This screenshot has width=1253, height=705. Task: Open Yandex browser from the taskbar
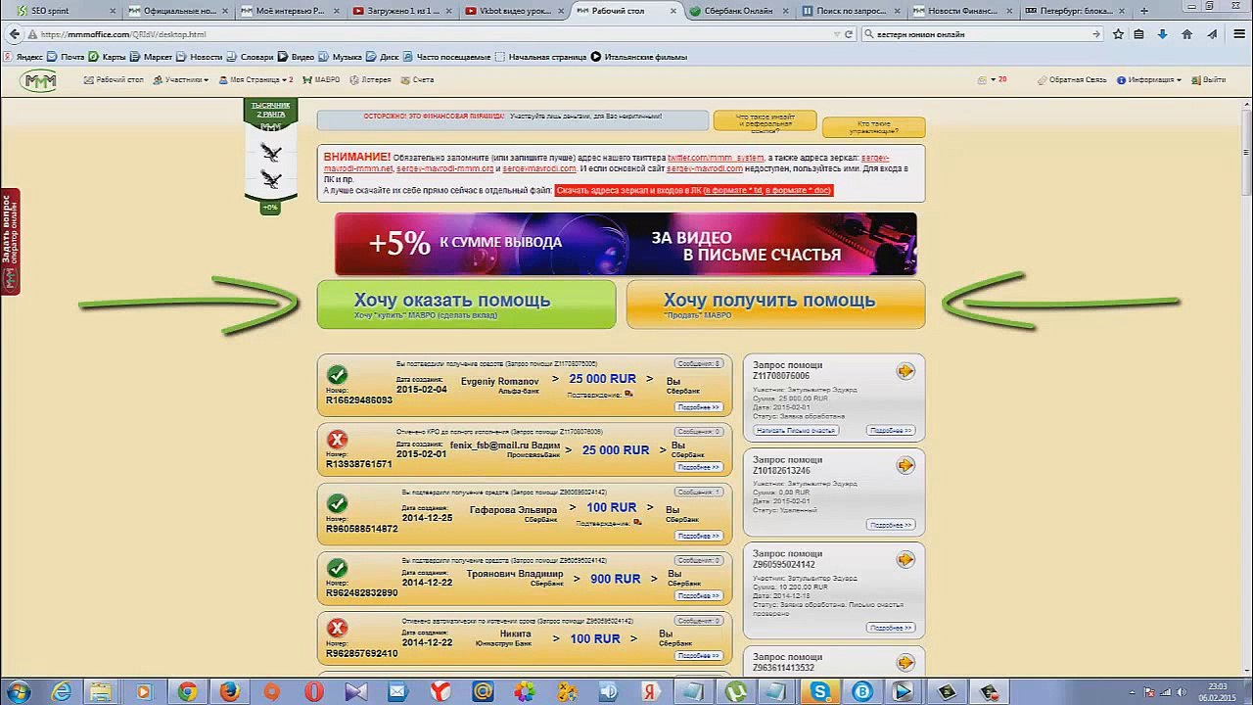[440, 692]
